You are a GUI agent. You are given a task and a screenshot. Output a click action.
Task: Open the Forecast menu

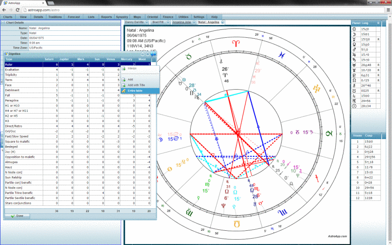(x=74, y=16)
